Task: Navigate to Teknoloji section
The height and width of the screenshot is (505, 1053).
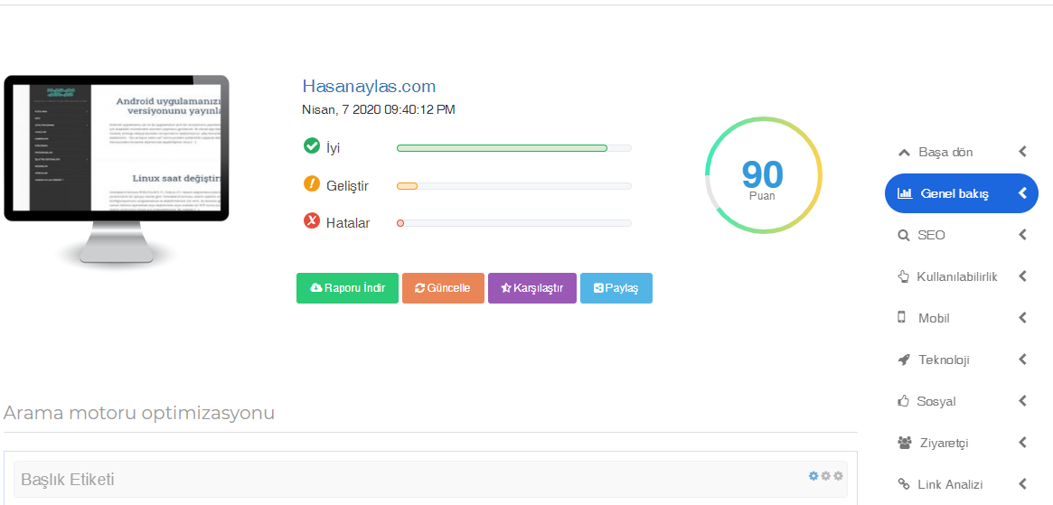Action: (x=962, y=360)
